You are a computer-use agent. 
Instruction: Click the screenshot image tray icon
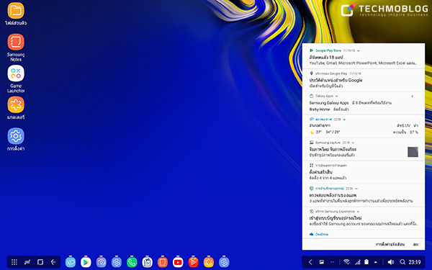pyautogui.click(x=321, y=262)
